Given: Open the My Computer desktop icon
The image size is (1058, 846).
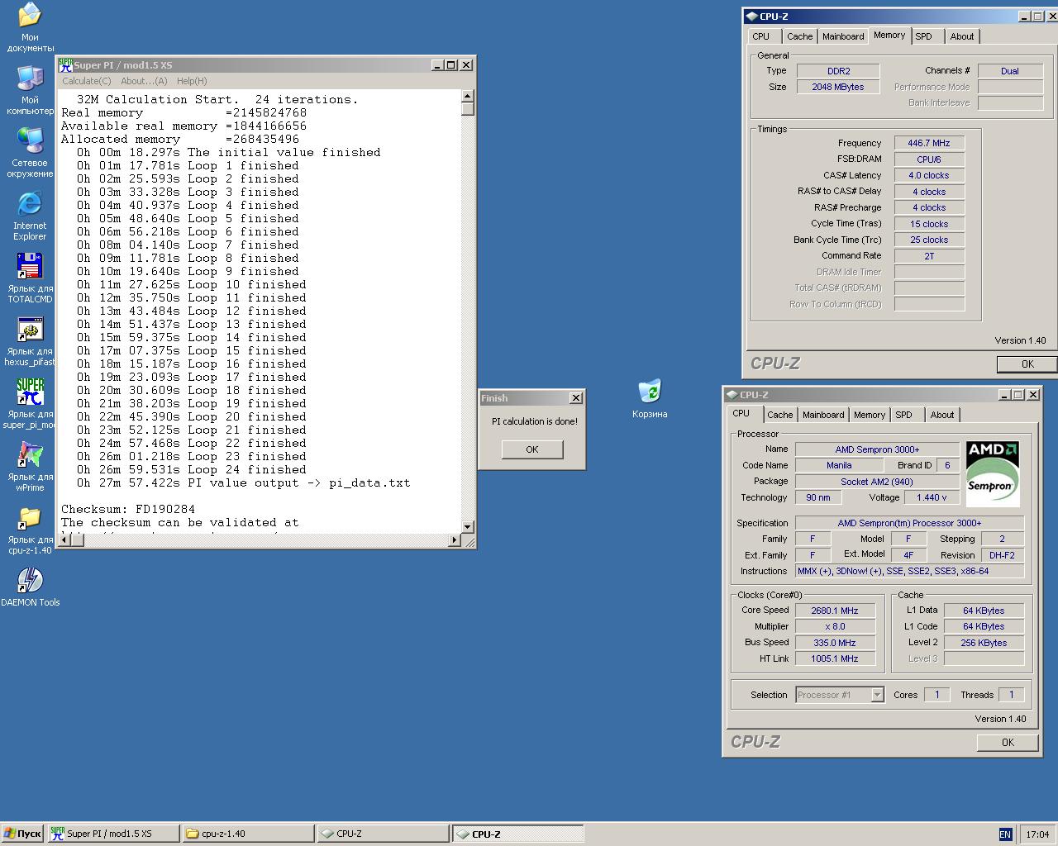Looking at the screenshot, I should (x=30, y=89).
